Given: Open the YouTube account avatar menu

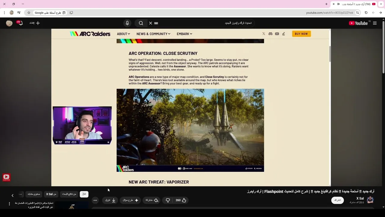Looking at the screenshot, I should point(9,23).
